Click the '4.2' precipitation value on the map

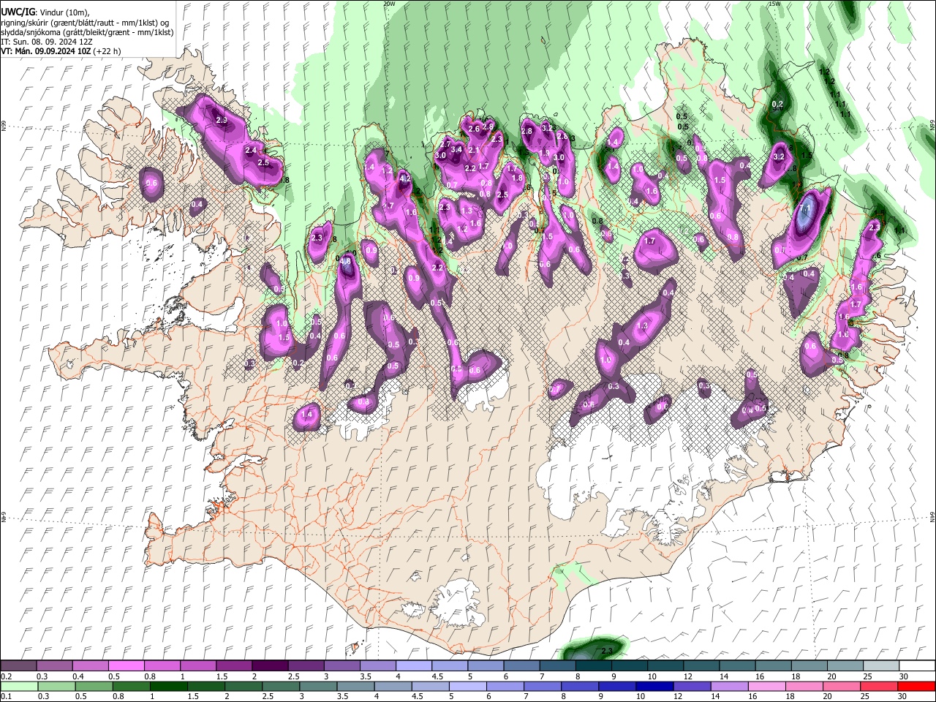[x=405, y=178]
